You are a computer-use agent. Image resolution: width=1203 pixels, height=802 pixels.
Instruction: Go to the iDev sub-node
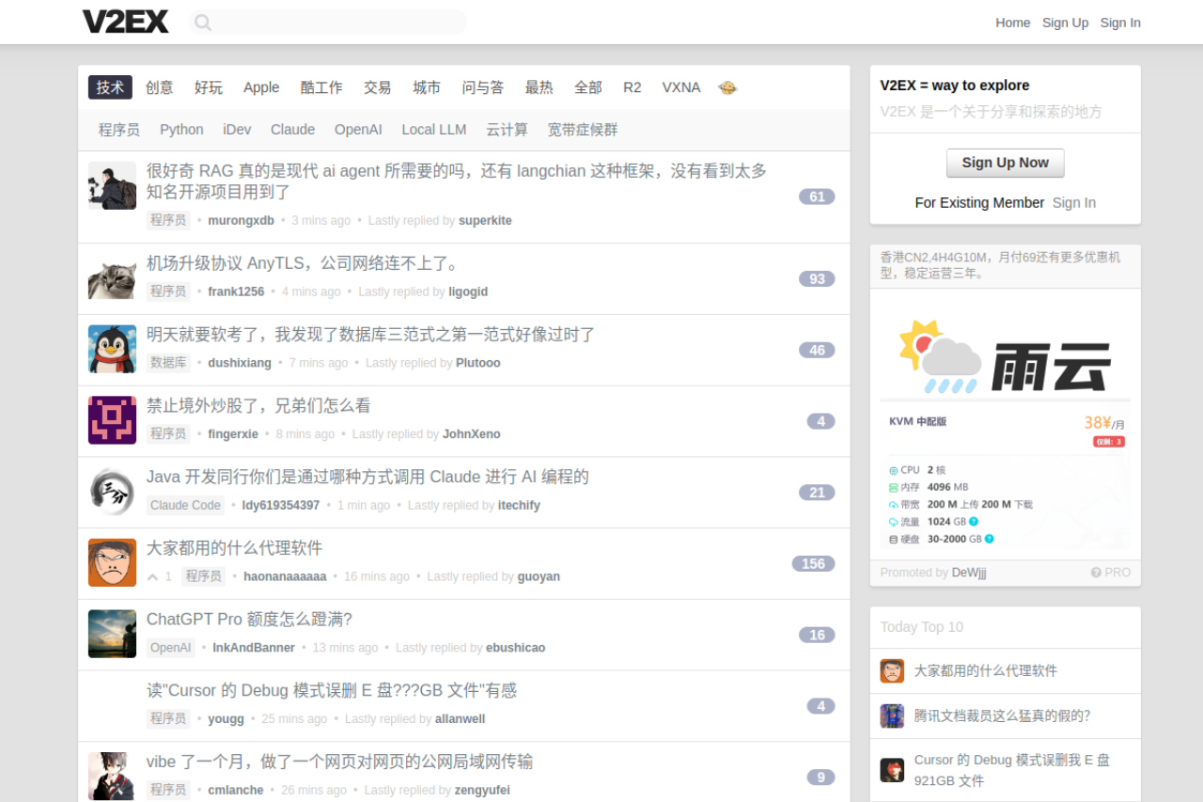point(237,130)
